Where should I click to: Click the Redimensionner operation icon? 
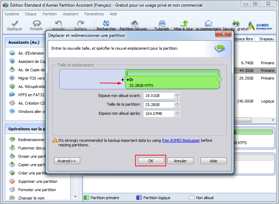pyautogui.click(x=12, y=139)
